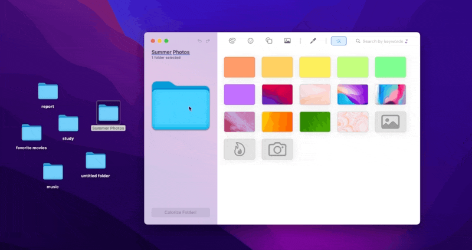Pick the orange color swatch

(240, 67)
